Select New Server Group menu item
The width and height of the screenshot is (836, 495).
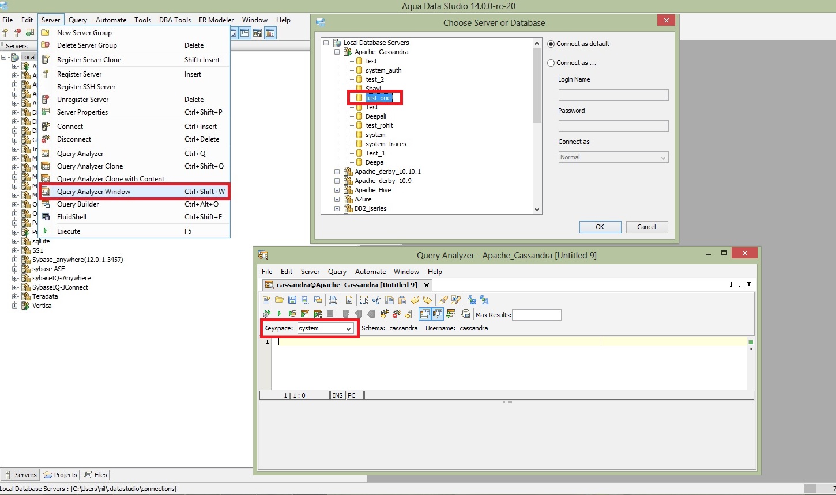pos(134,33)
